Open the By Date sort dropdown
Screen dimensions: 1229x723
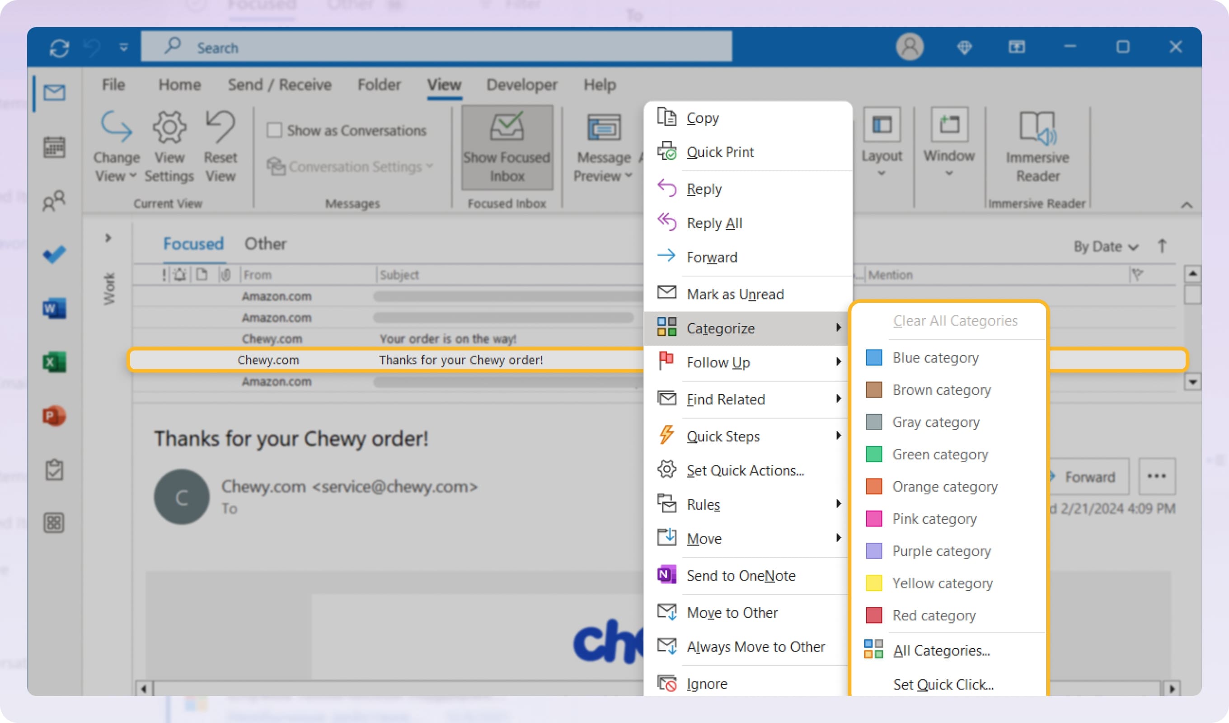point(1103,246)
